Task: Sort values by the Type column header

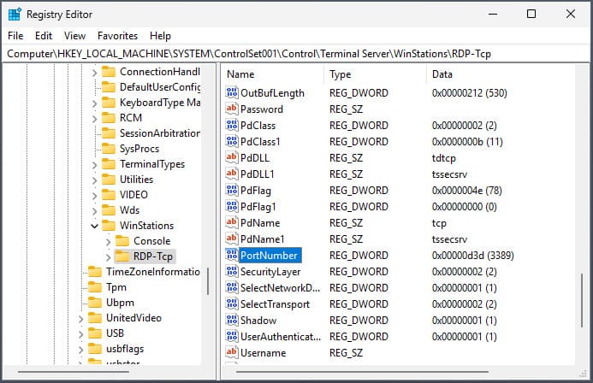Action: [x=375, y=74]
